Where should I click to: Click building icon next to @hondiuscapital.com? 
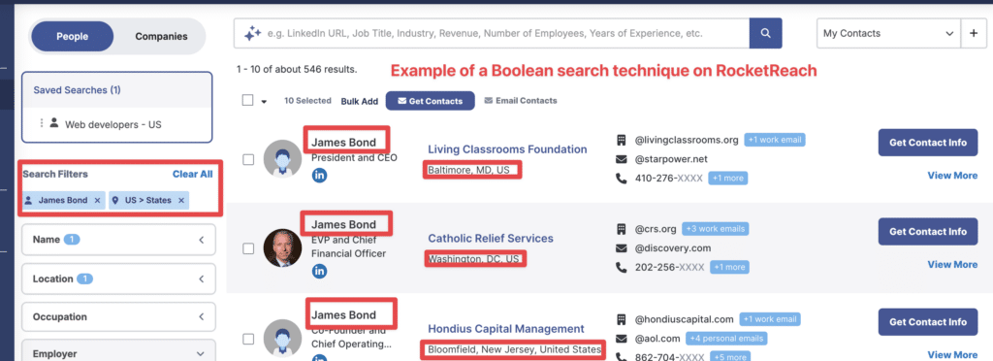point(622,319)
